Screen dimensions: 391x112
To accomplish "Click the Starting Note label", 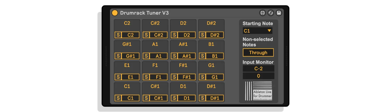I will (258, 24).
